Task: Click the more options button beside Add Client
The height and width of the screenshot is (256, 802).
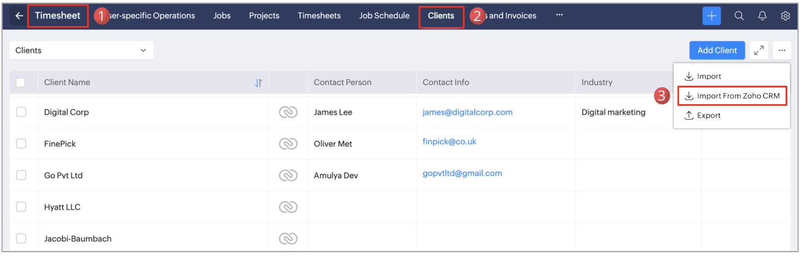Action: (x=781, y=50)
